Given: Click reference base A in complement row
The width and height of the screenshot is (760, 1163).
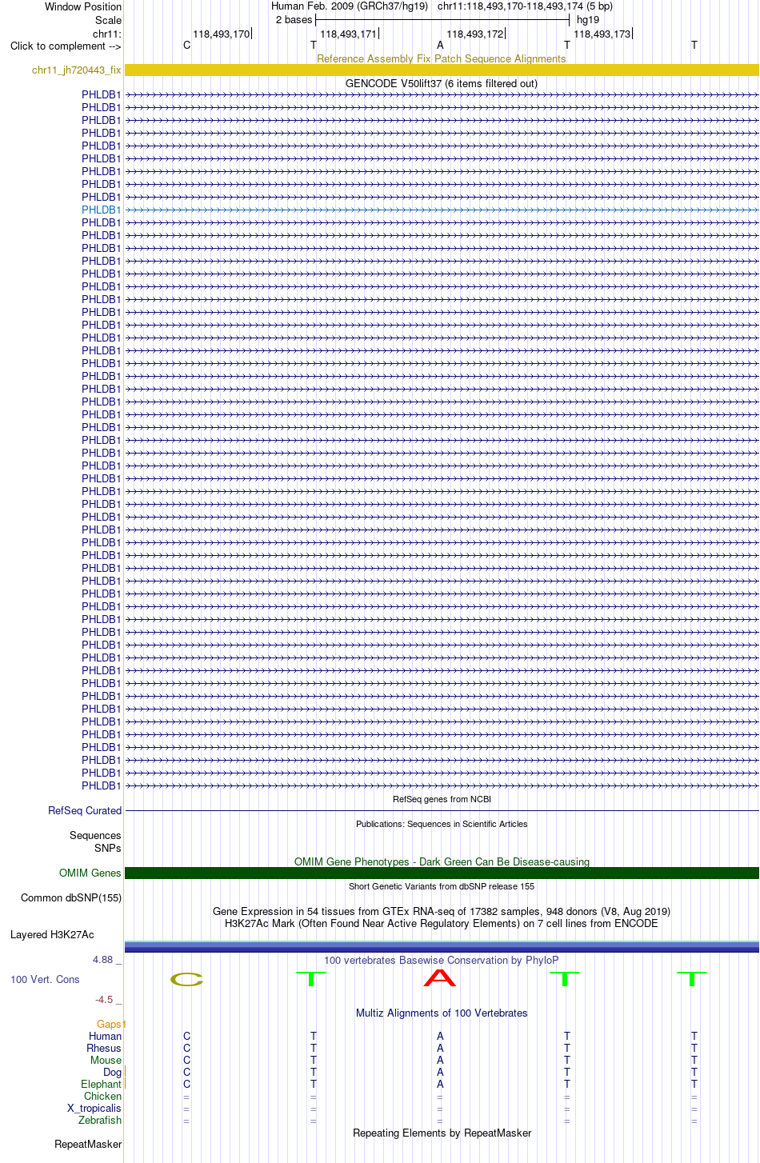Looking at the screenshot, I should (440, 45).
